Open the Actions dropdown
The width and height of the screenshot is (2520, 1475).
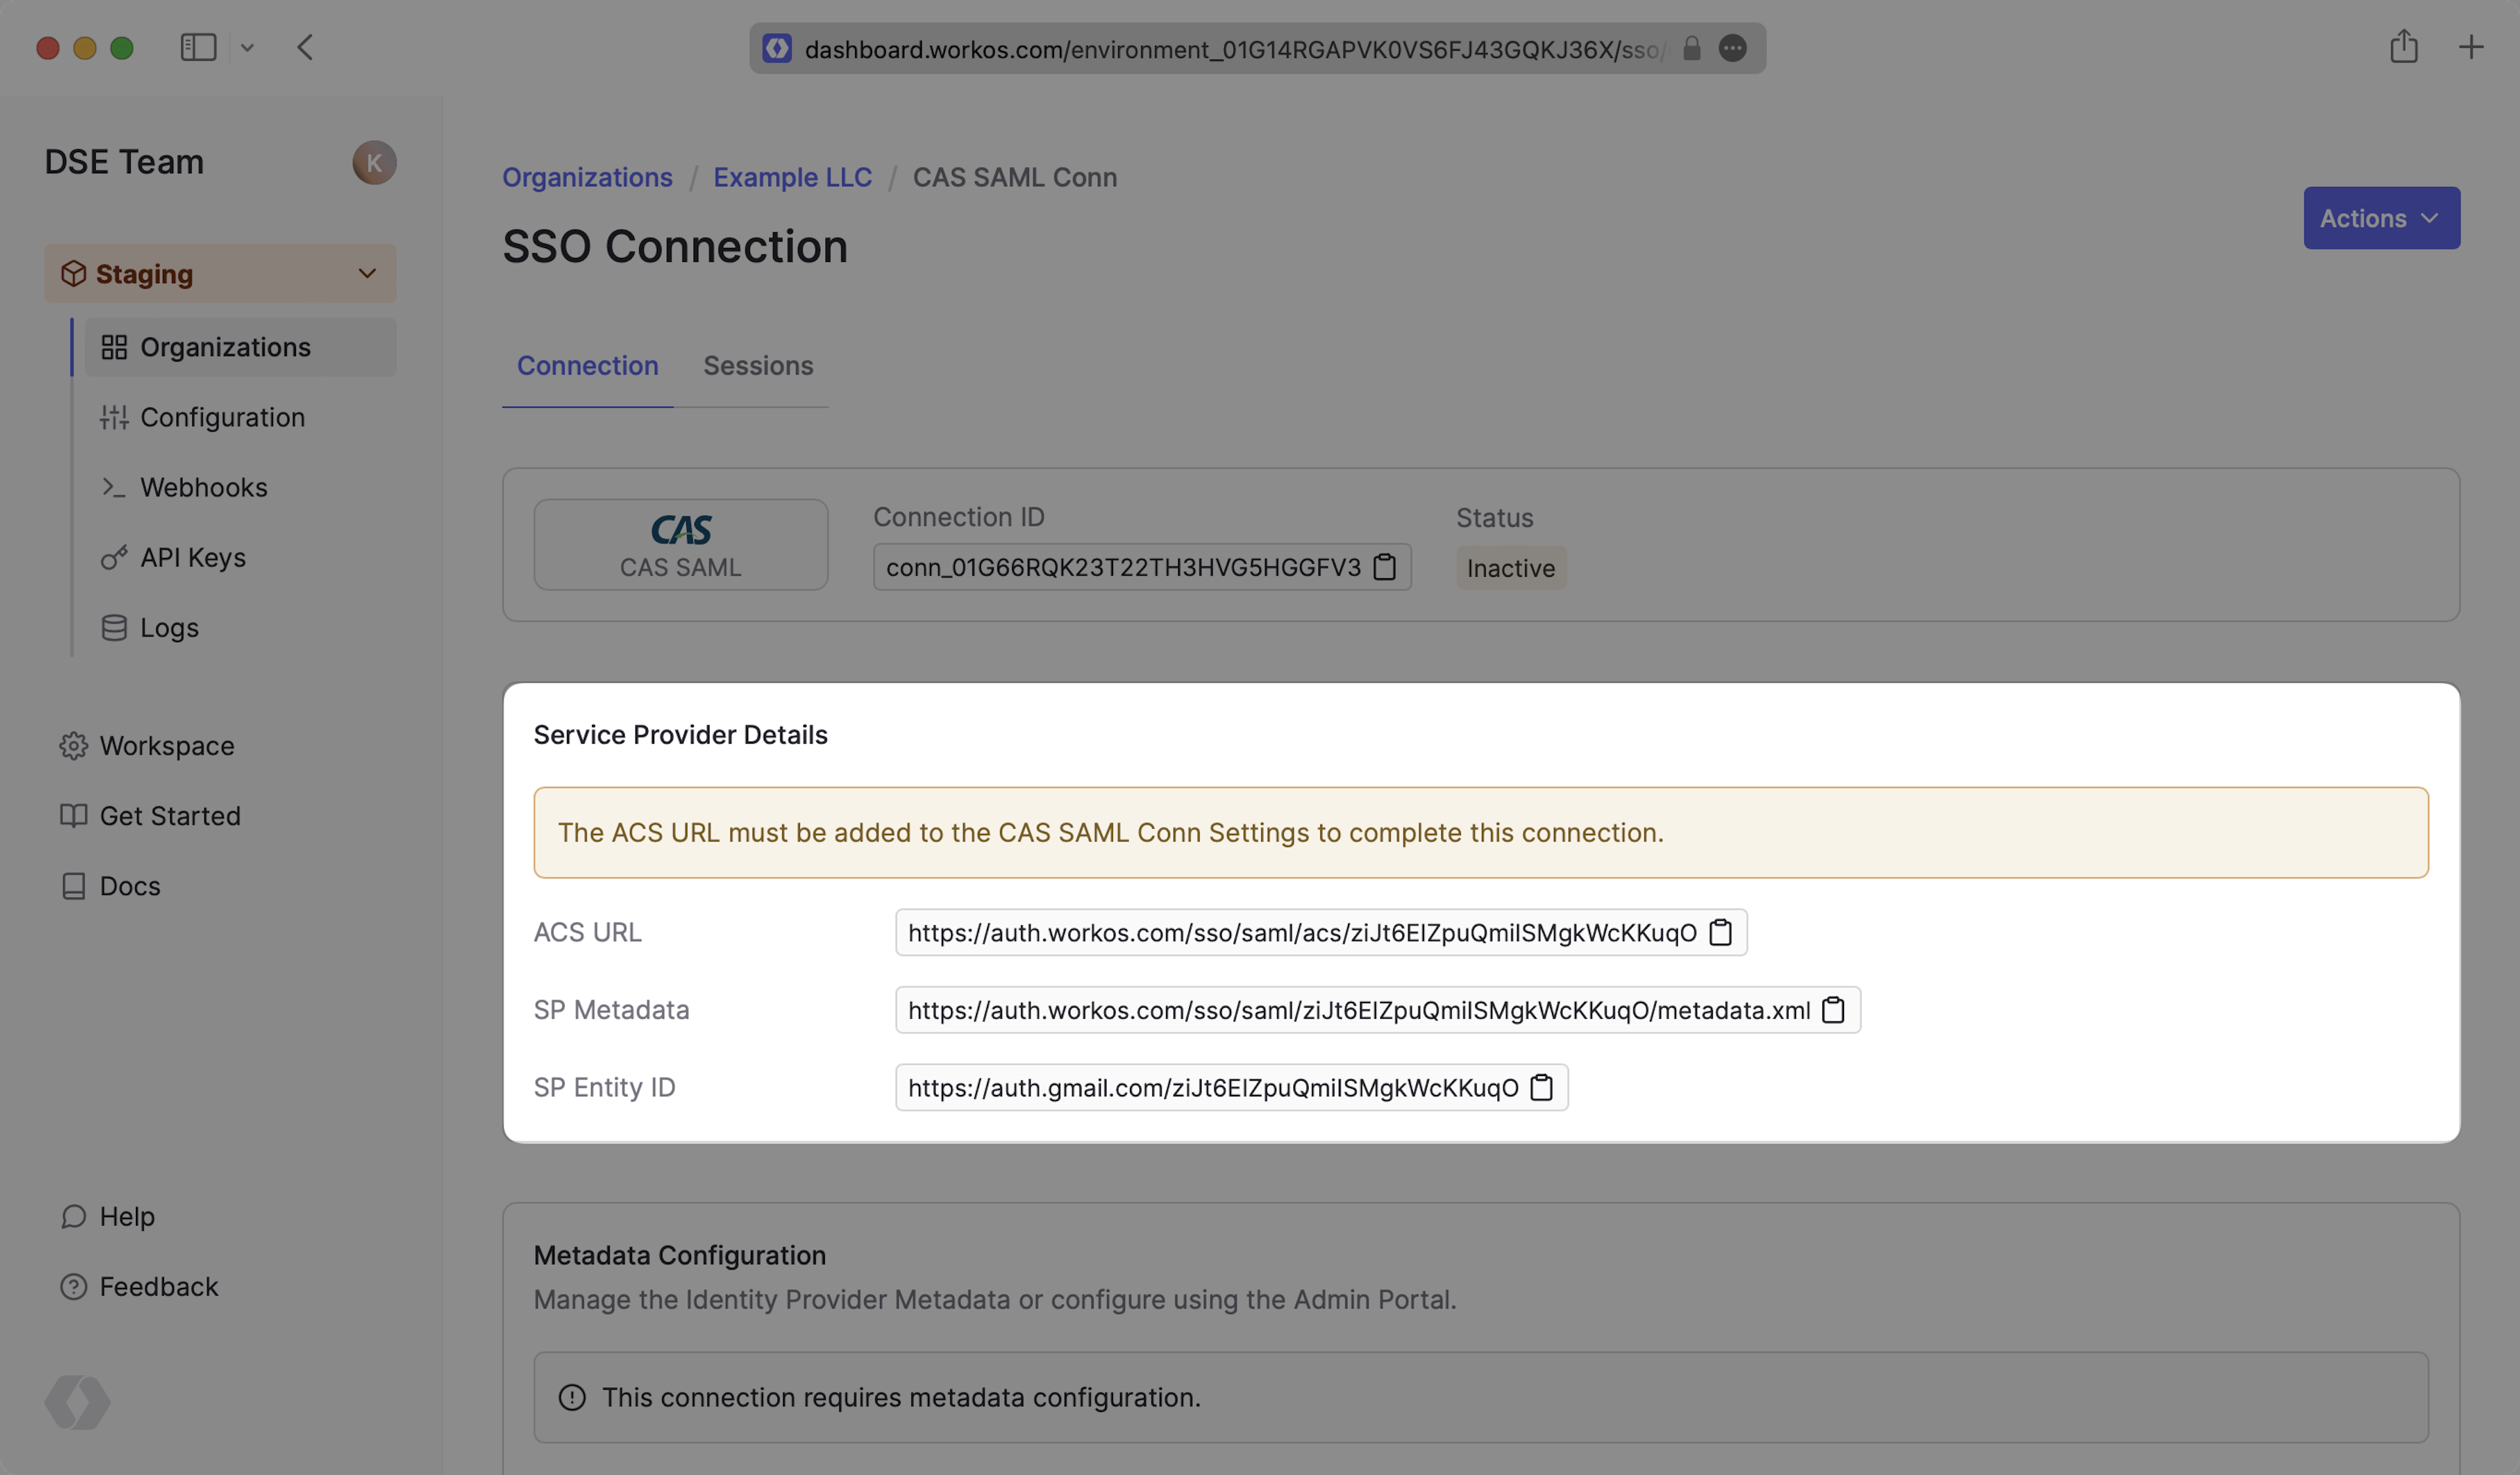(2380, 218)
